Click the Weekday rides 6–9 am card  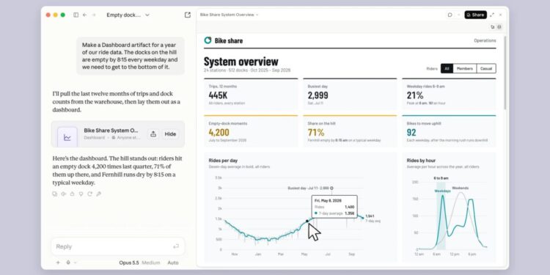tap(449, 94)
